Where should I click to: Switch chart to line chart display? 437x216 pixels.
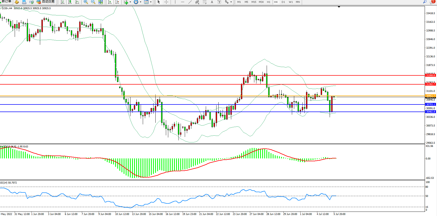coord(77,2)
